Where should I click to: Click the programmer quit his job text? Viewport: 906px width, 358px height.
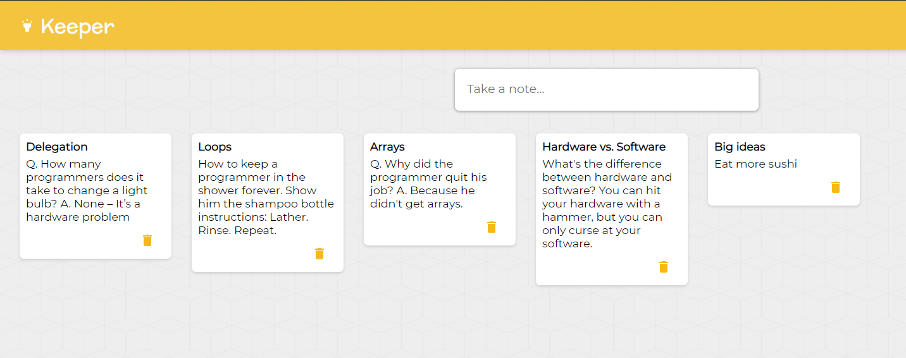pyautogui.click(x=429, y=184)
